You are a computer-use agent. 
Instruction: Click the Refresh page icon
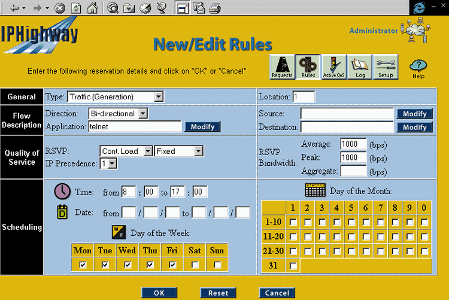coord(76,8)
